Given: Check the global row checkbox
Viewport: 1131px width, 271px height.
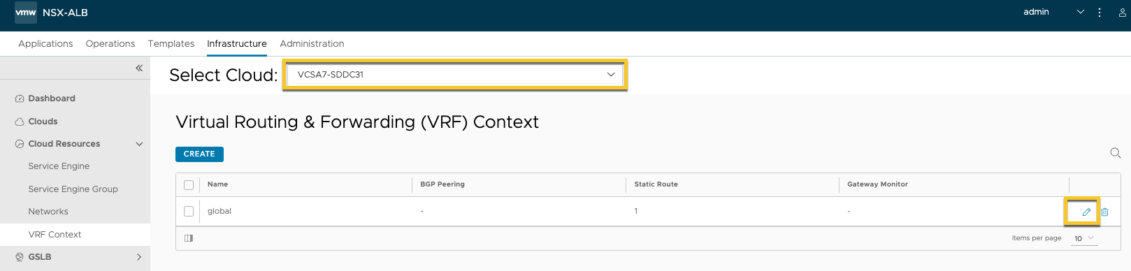Looking at the screenshot, I should (189, 211).
